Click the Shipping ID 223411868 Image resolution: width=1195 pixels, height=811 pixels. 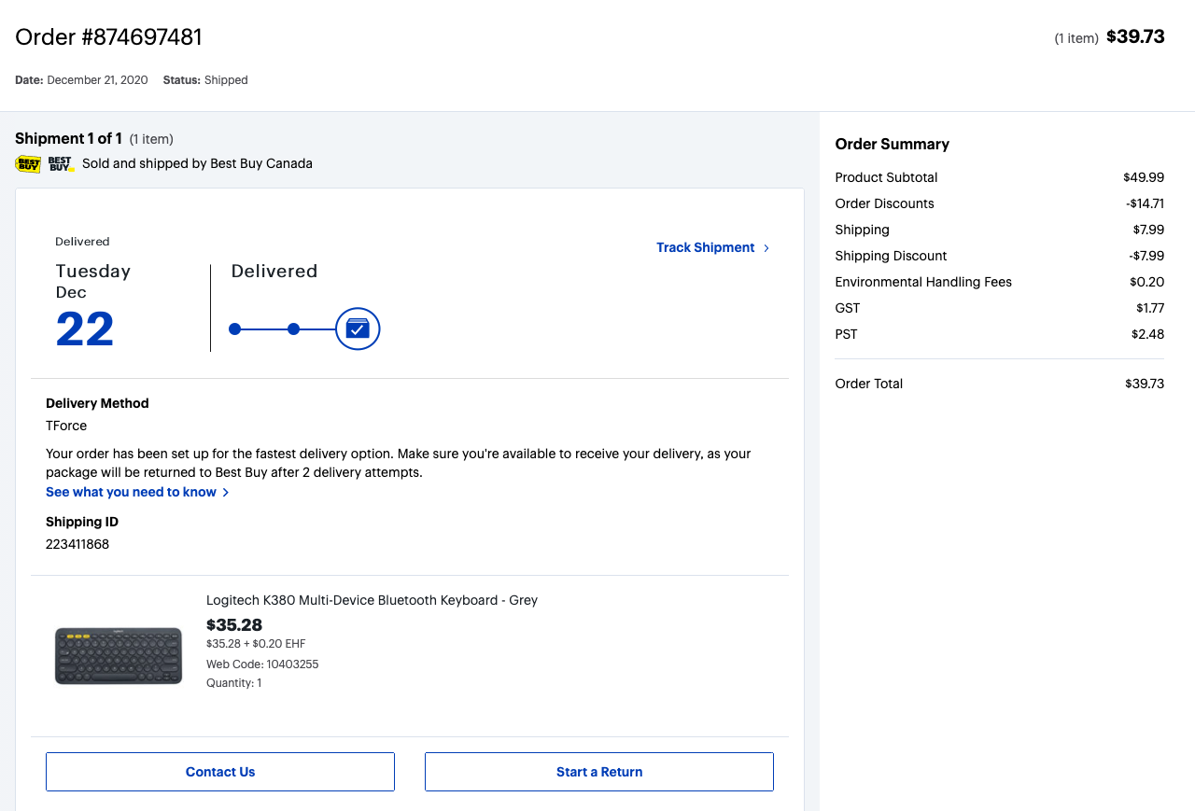77,544
